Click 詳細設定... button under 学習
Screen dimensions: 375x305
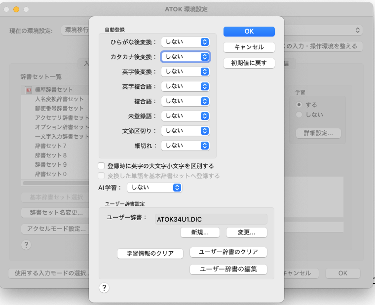(318, 133)
